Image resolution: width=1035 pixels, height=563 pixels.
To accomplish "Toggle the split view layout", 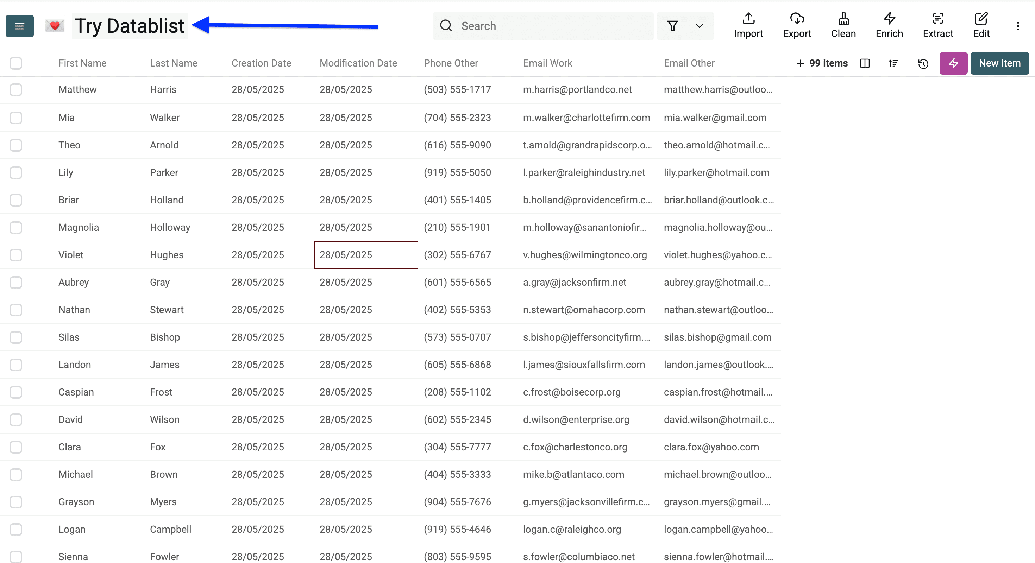I will pos(865,63).
